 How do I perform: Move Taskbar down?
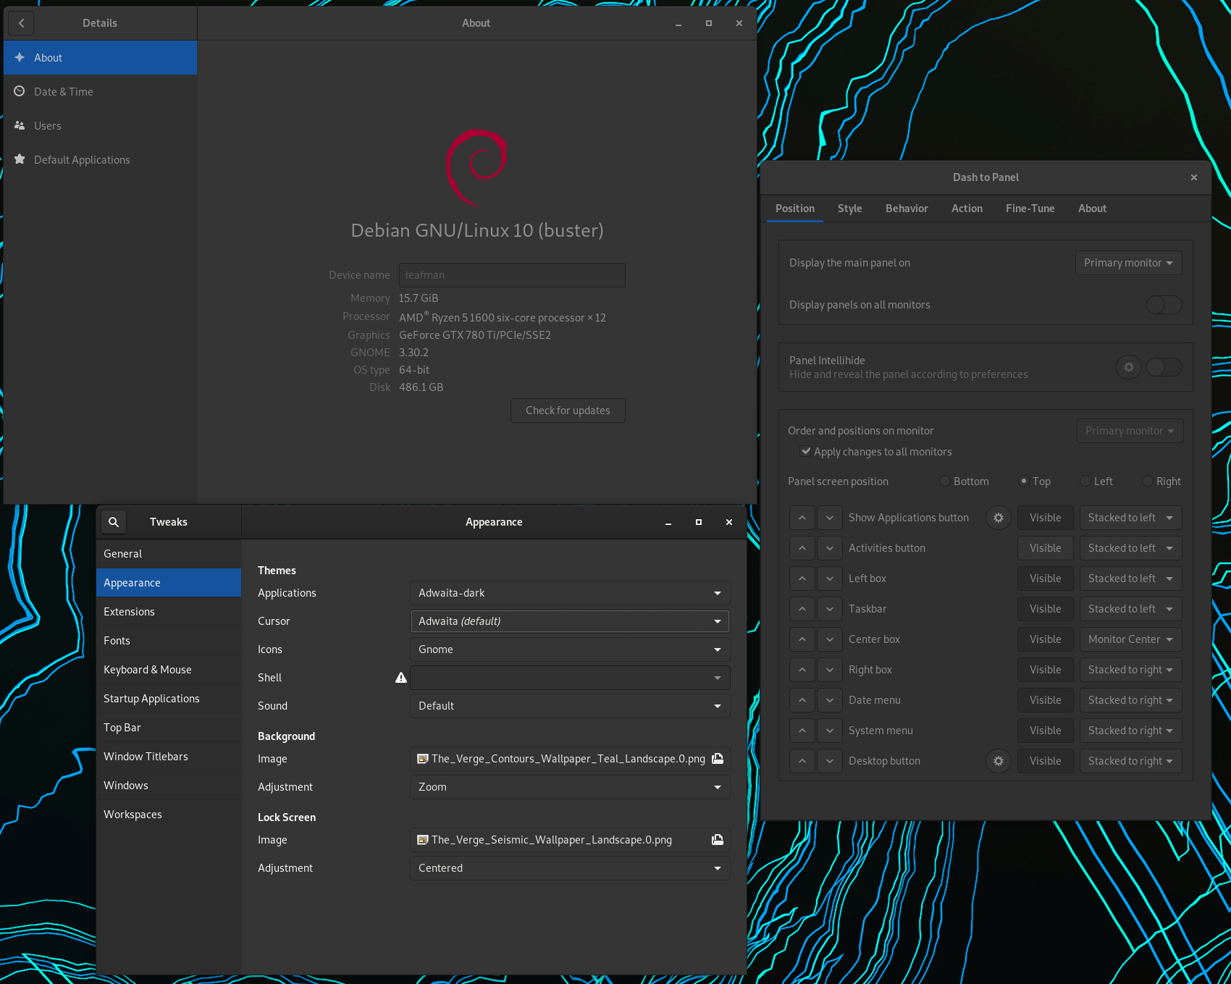[830, 609]
